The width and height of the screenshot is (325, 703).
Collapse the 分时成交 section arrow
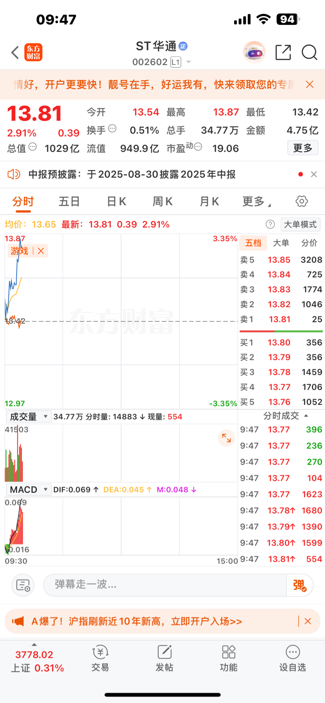306,416
